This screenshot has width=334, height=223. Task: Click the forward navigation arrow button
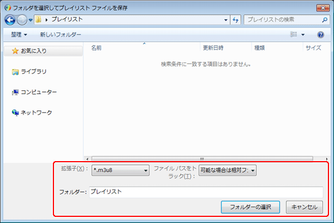[22, 20]
